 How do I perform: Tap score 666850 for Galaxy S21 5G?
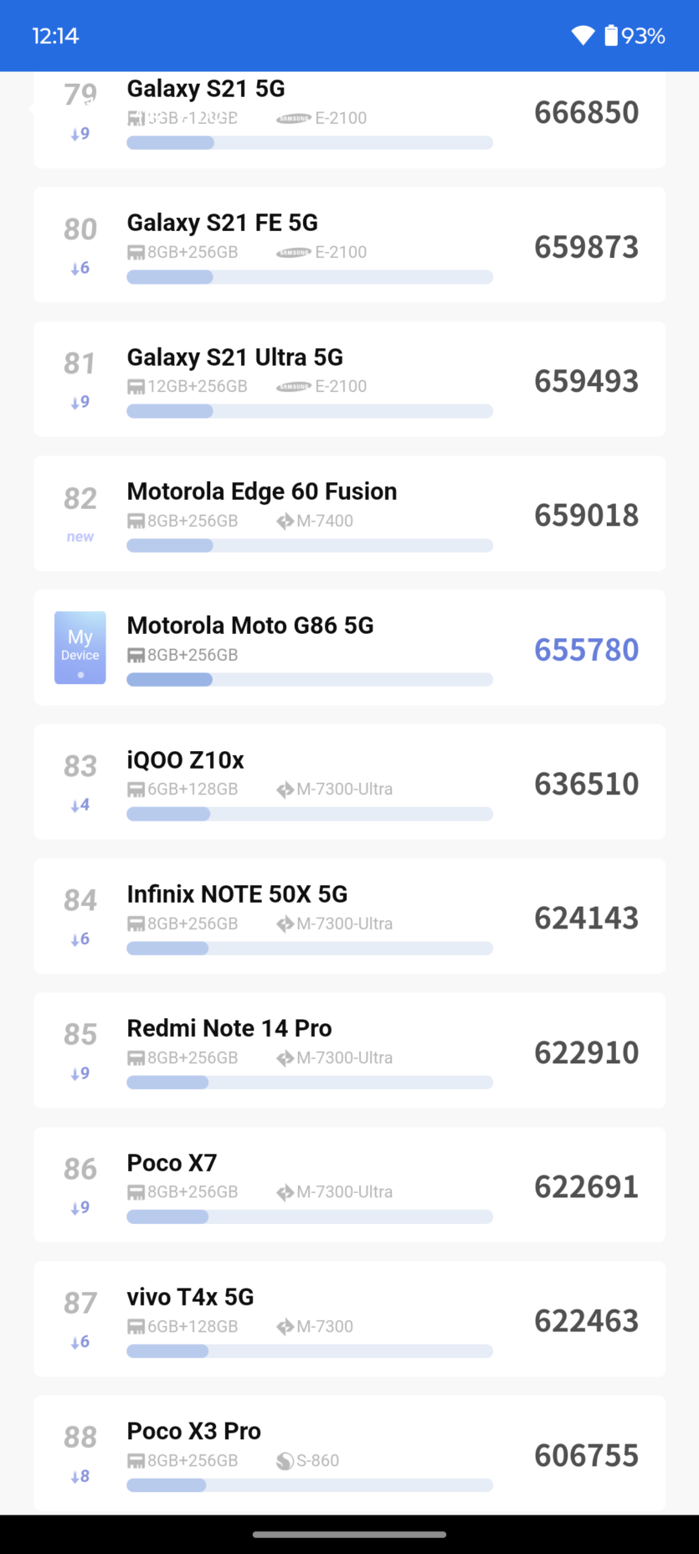(x=586, y=112)
